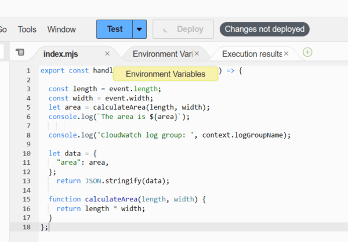Image resolution: width=348 pixels, height=242 pixels.
Task: Click the 'calculateArea(length, width);' call on line 5
Action: point(151,107)
